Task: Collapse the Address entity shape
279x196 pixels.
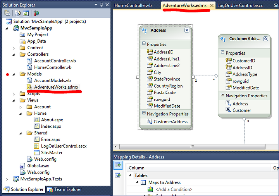Action: coord(187,30)
